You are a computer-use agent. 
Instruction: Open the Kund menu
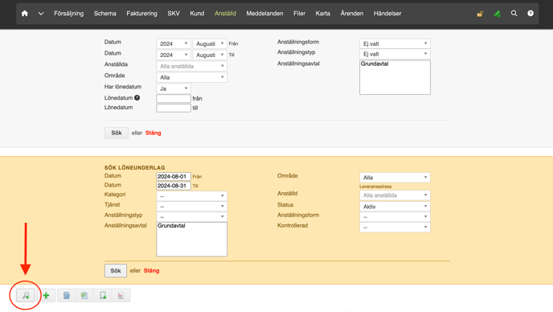point(197,14)
